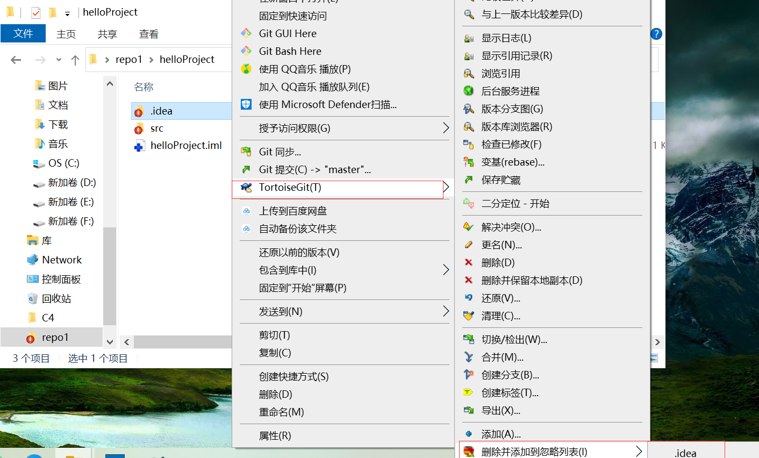Click the 解决冲突 icon
Viewport: 759px width, 458px height.
(469, 227)
